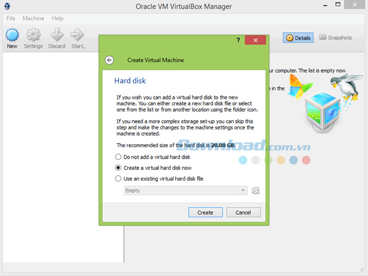The image size is (368, 276).
Task: Open the Empty hard disk file dropdown
Action: 186,190
